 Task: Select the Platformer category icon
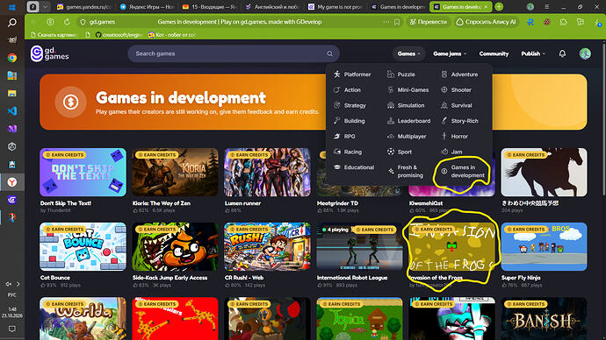click(x=337, y=74)
